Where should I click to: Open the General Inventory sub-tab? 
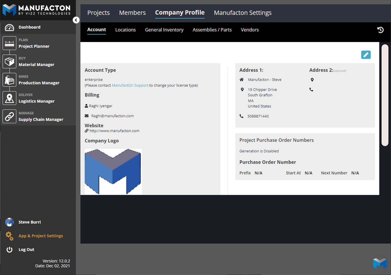(164, 30)
